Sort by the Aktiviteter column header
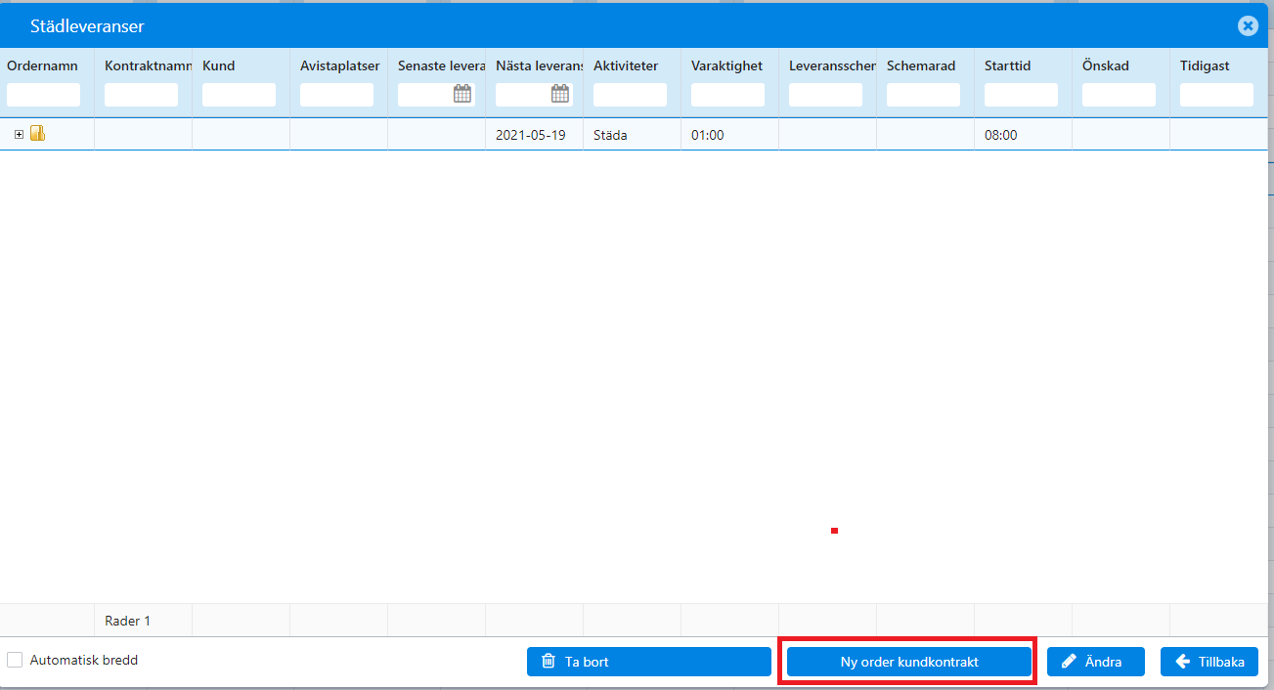1274x690 pixels. [626, 65]
